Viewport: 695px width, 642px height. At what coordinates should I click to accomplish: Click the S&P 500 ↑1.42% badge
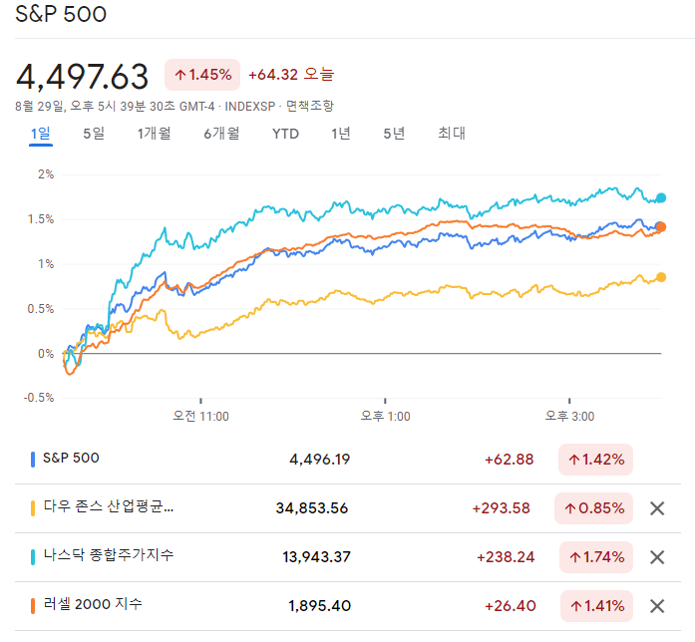point(595,460)
